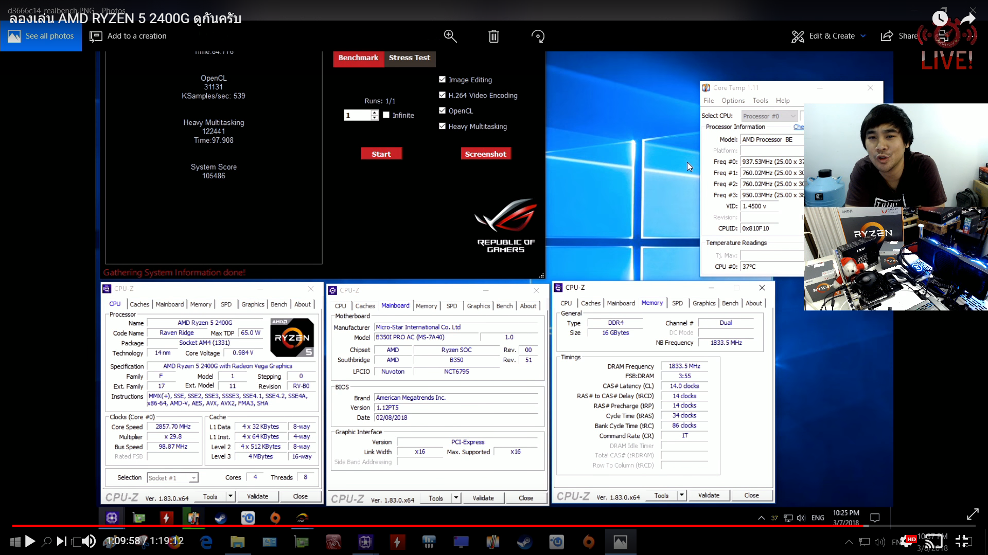Click the Photos zoom magnifier icon

(450, 36)
